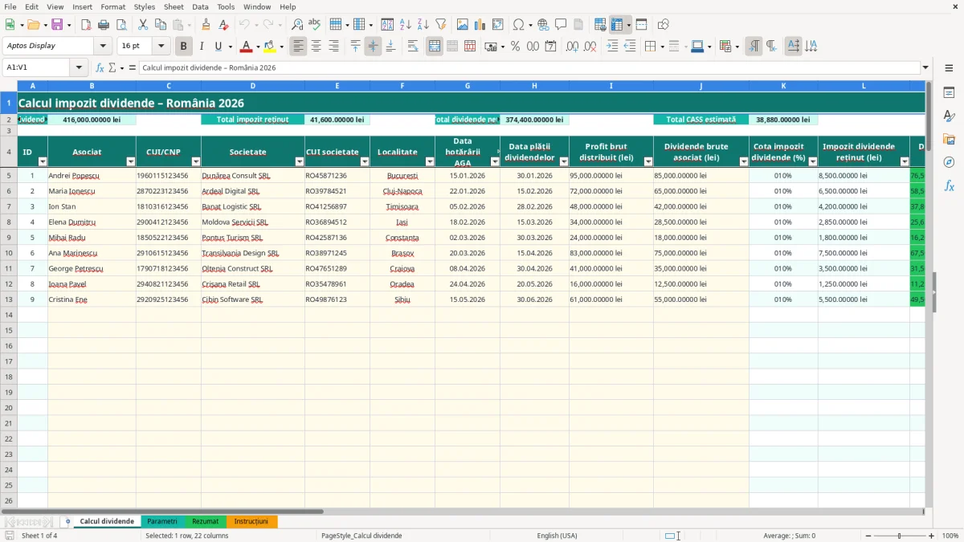Open underline style dropdown arrow
This screenshot has height=542, width=964.
click(x=229, y=47)
